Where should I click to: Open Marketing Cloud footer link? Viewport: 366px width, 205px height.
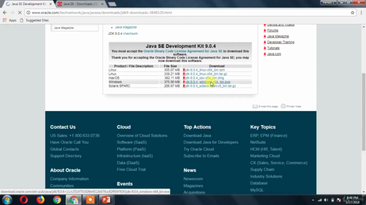[x=265, y=156]
